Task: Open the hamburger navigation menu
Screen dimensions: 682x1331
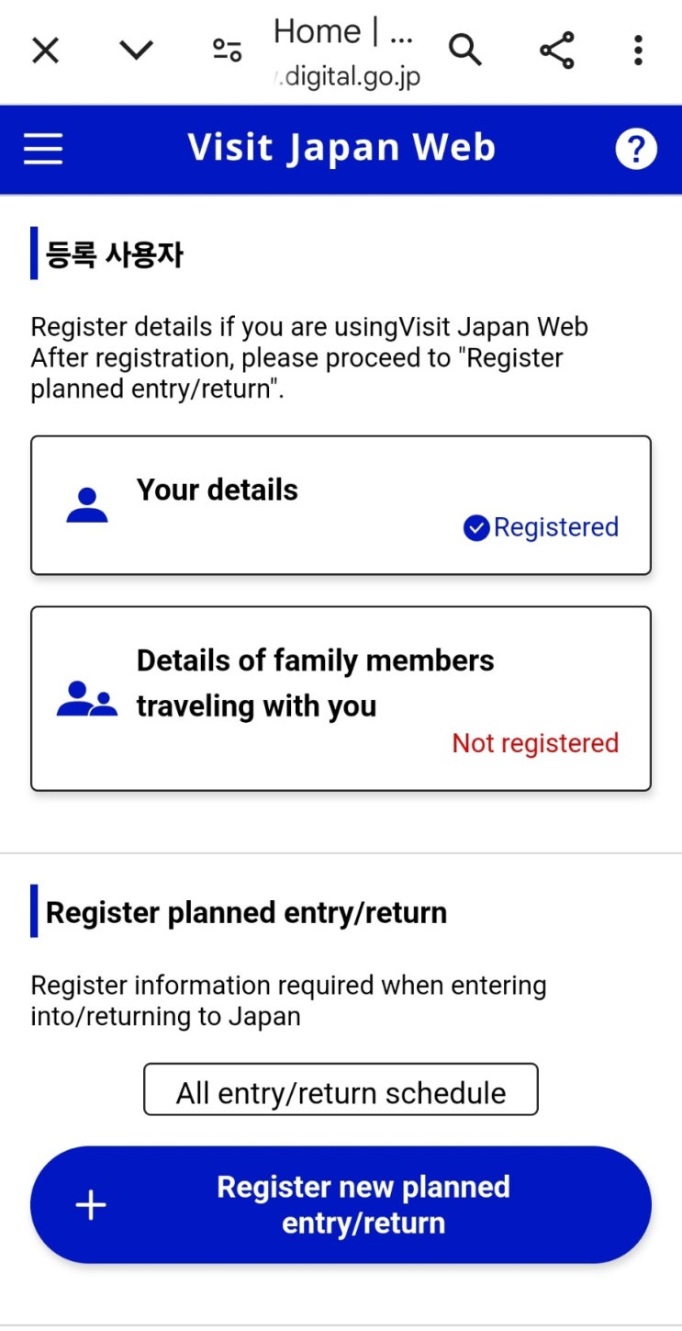Action: coord(43,149)
